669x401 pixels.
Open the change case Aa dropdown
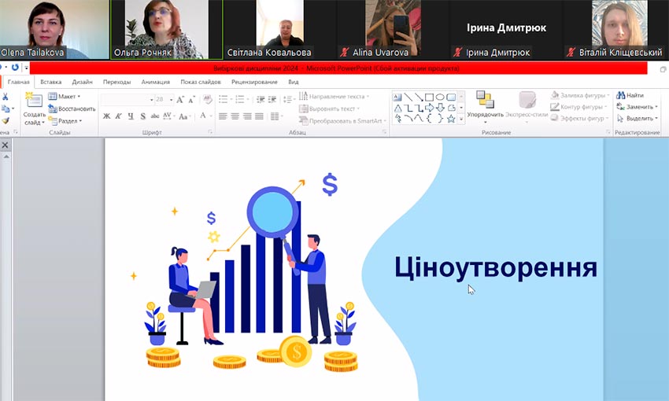184,116
